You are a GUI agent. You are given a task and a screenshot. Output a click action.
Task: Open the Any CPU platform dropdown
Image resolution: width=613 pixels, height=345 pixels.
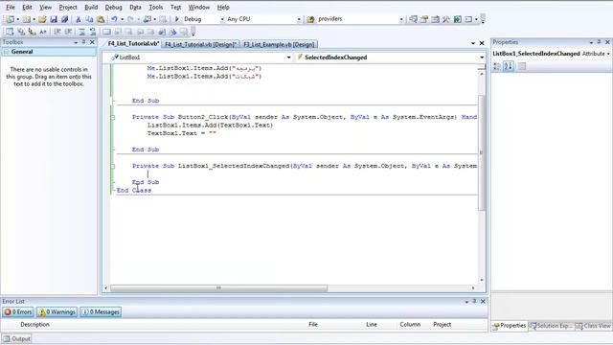299,19
